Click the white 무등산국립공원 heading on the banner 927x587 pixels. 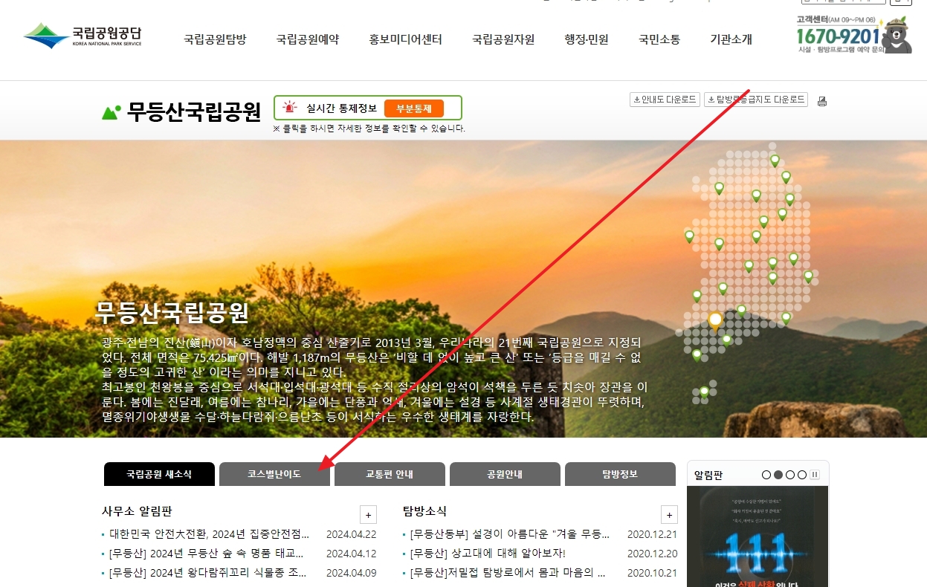click(x=172, y=312)
